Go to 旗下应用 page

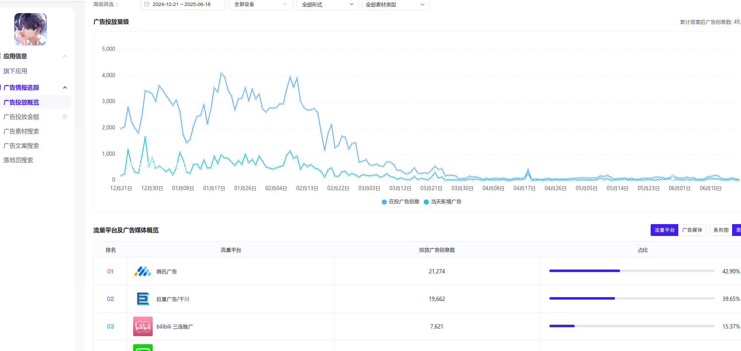click(15, 71)
